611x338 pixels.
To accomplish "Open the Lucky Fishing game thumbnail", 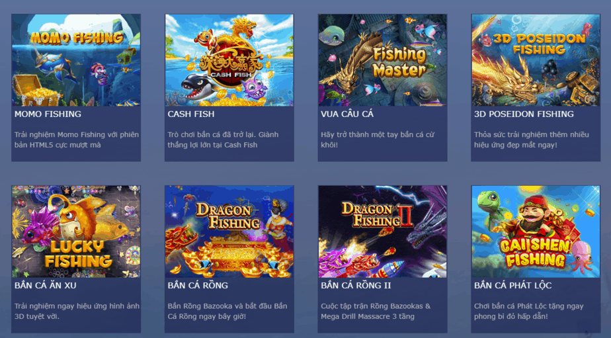I will (76, 232).
